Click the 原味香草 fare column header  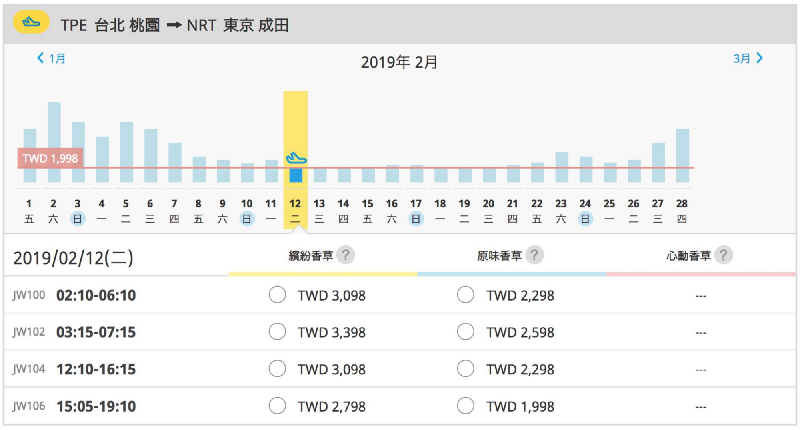(x=499, y=256)
